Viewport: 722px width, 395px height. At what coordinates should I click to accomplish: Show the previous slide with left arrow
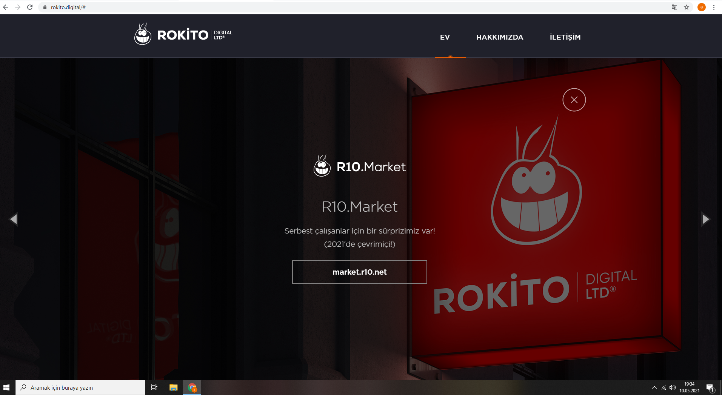click(14, 219)
